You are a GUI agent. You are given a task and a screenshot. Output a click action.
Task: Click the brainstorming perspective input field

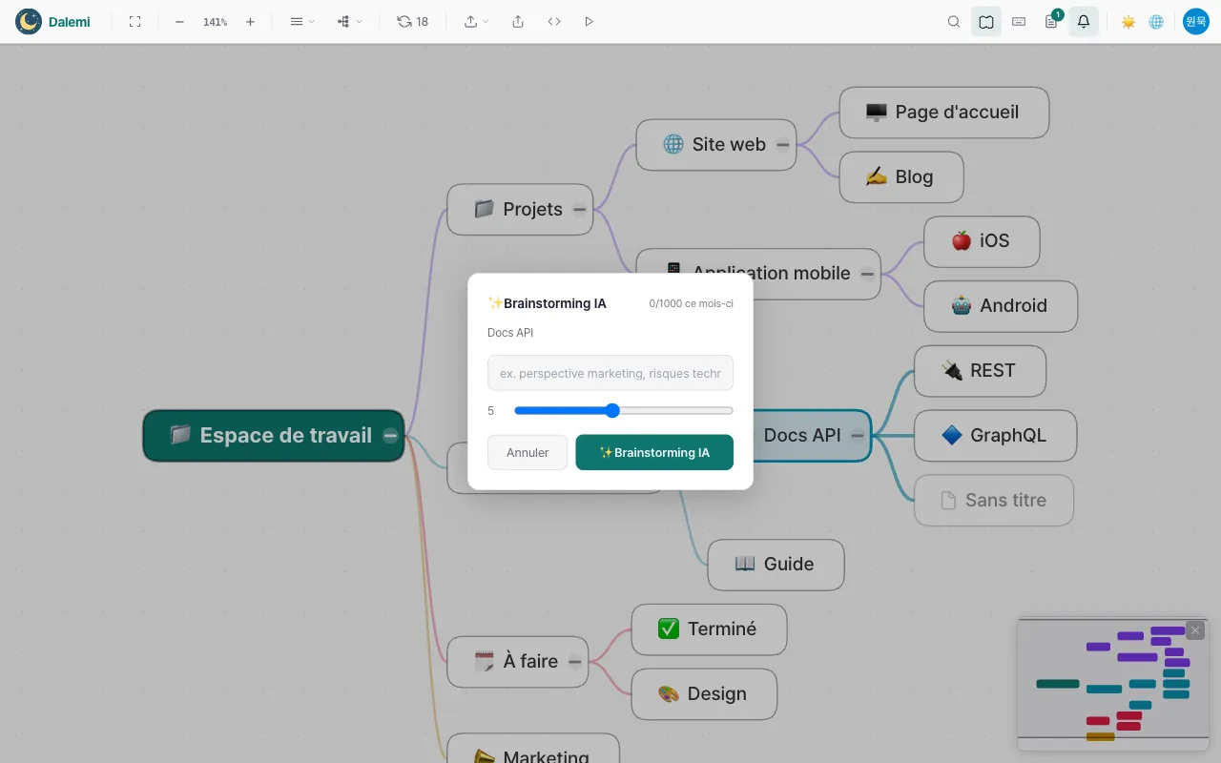coord(610,373)
